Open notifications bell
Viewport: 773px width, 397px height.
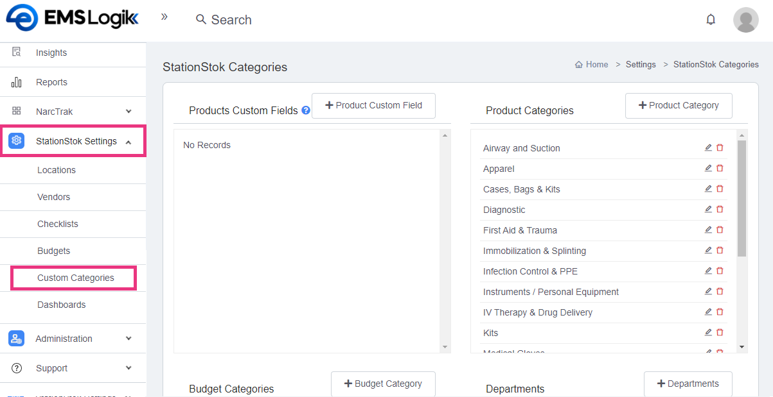pos(711,20)
